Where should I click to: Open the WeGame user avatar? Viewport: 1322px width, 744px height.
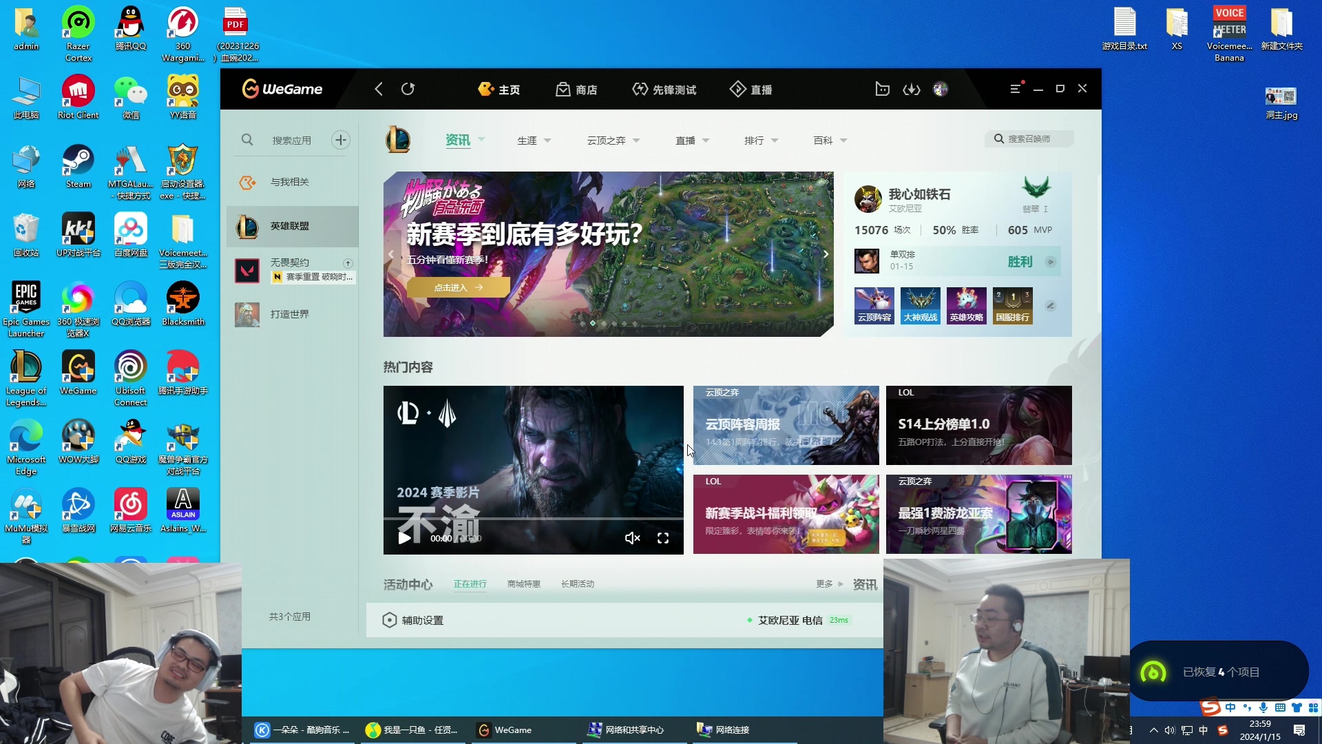(941, 89)
